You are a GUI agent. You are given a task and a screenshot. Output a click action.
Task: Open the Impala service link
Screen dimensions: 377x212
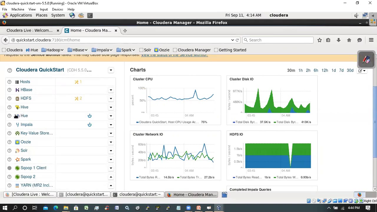pyautogui.click(x=27, y=125)
